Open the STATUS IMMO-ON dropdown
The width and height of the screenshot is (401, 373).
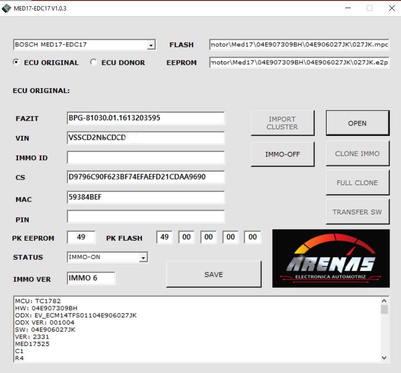click(143, 257)
